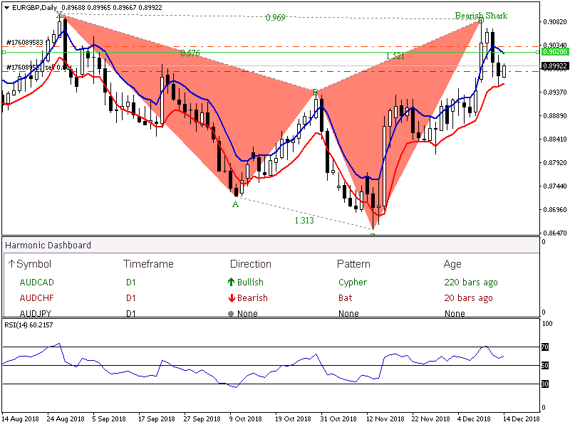Click the 0.576 ratio label
570x427 pixels.
(x=190, y=53)
